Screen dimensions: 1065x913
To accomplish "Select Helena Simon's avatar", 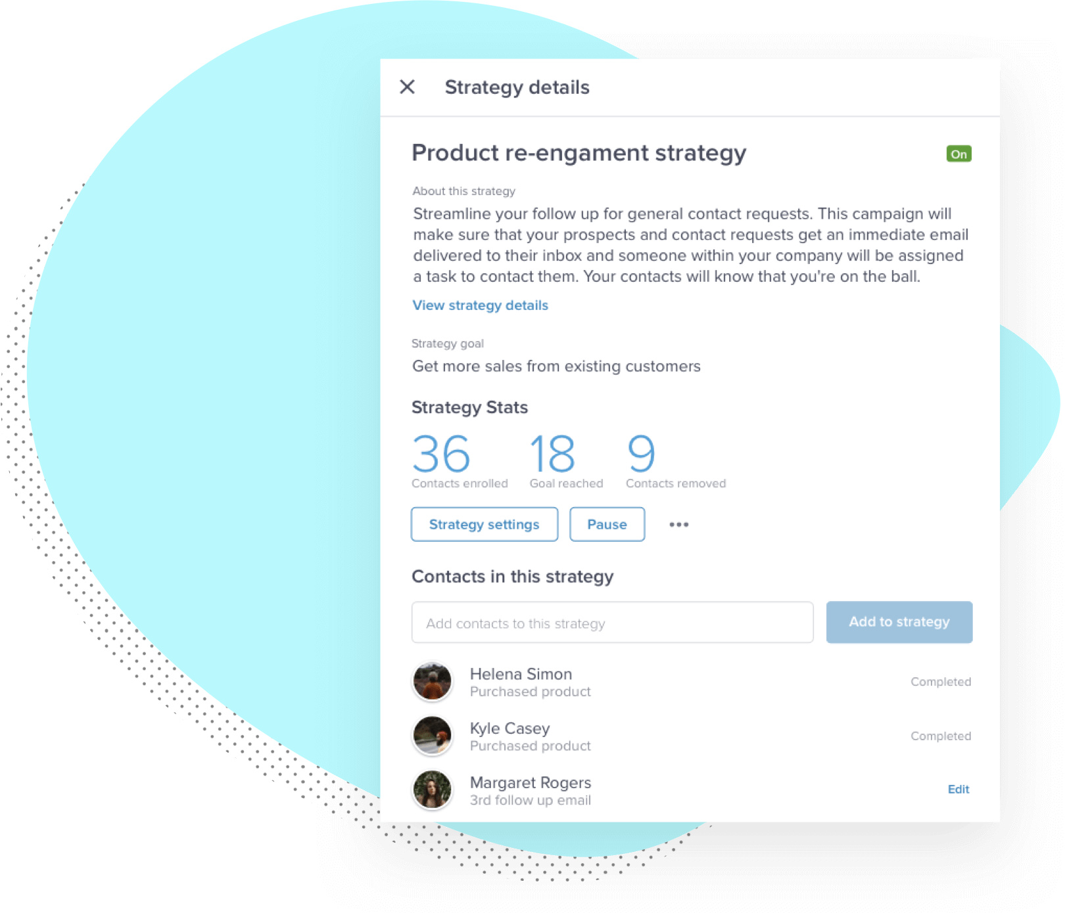I will [x=432, y=682].
